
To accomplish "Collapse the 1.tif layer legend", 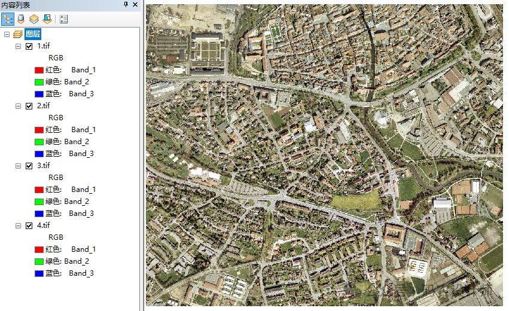I will pyautogui.click(x=18, y=46).
